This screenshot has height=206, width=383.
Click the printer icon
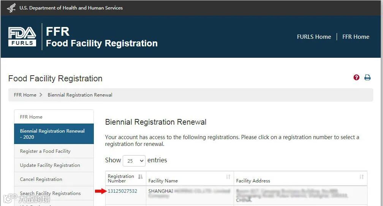367,78
